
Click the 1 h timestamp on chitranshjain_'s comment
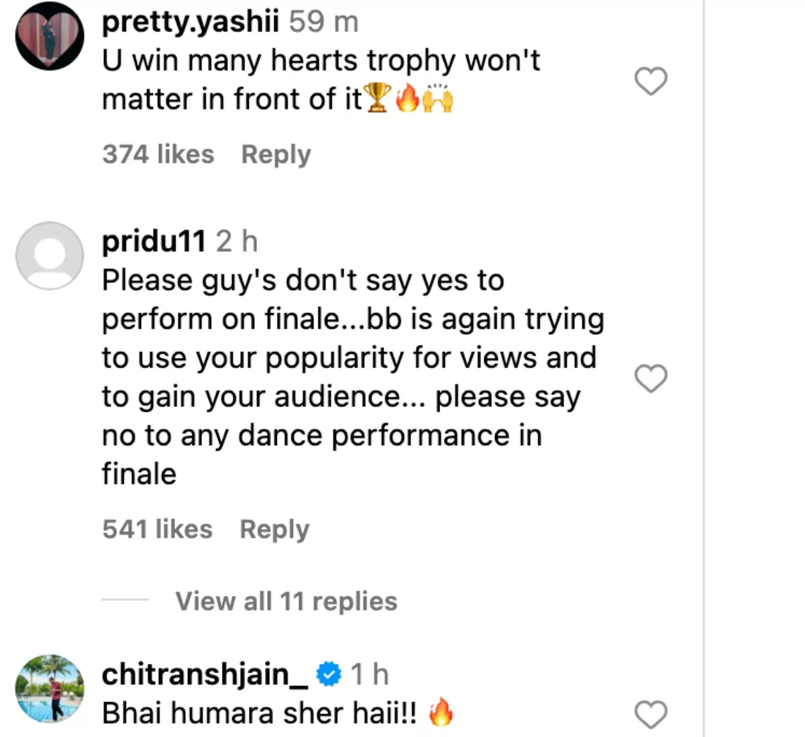point(370,675)
